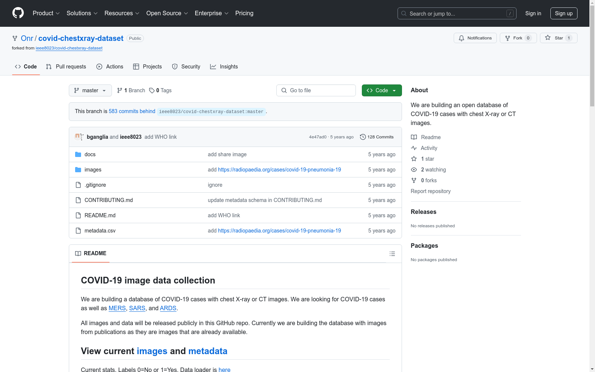Expand the Enterprise menu

click(212, 13)
